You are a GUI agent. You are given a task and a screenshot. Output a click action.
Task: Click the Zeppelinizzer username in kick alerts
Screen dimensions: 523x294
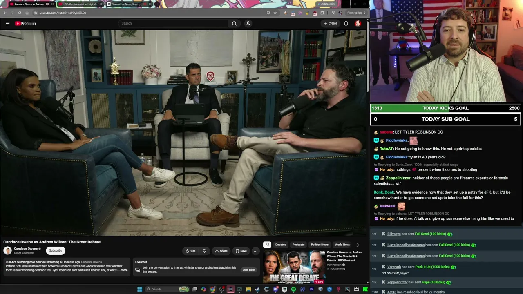point(398,282)
